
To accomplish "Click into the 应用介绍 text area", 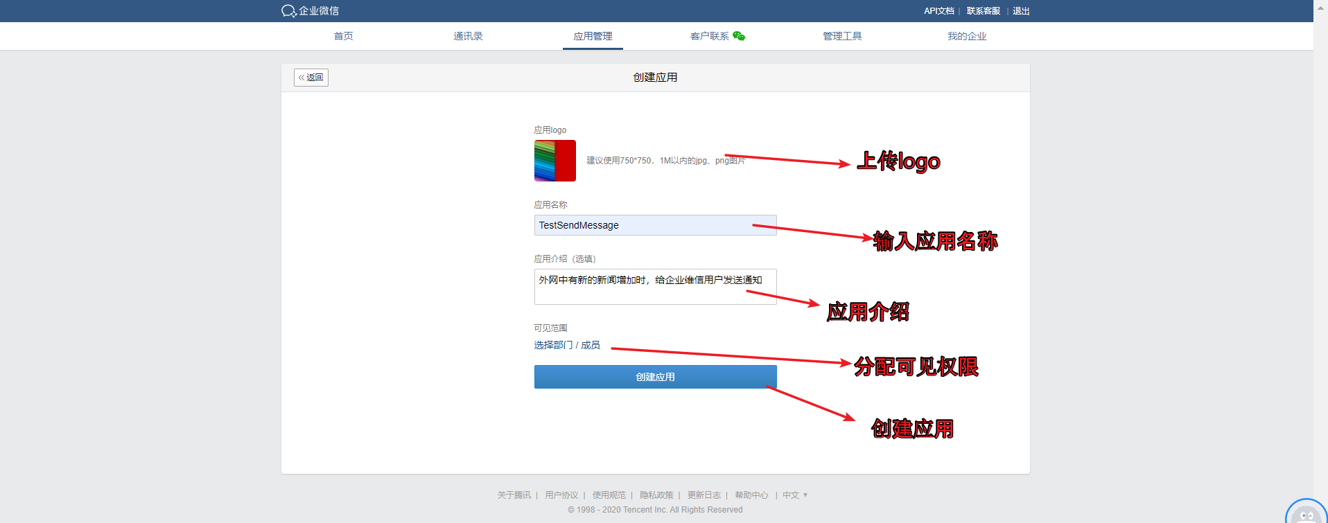I will 655,287.
